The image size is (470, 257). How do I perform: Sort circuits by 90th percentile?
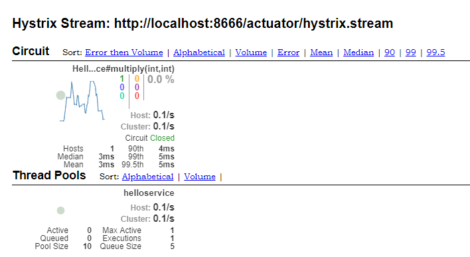coord(390,52)
